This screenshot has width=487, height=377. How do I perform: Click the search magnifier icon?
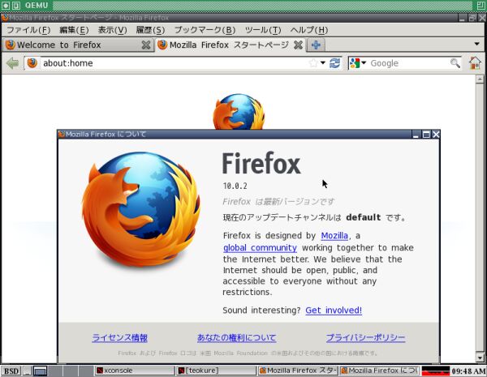click(x=455, y=63)
